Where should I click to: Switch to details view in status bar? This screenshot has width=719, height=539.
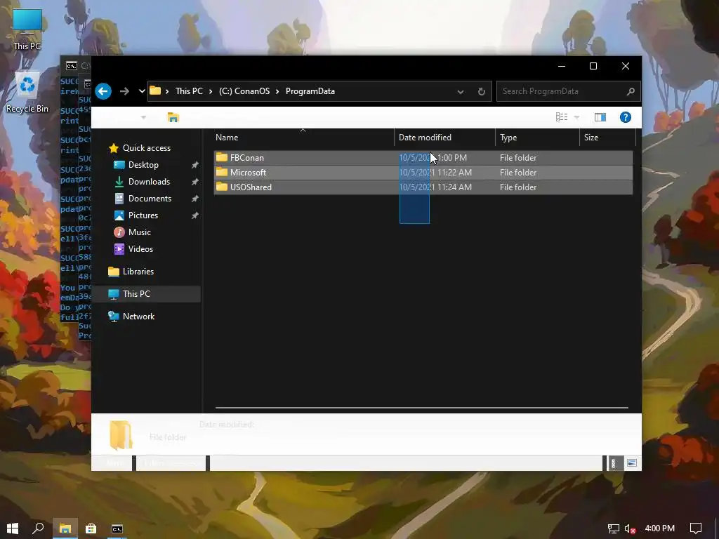(x=614, y=463)
